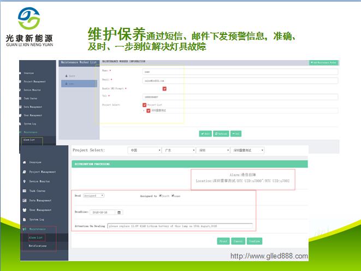Select Alarm List in the lower sidebar
This screenshot has width=361, height=271.
tap(35, 238)
